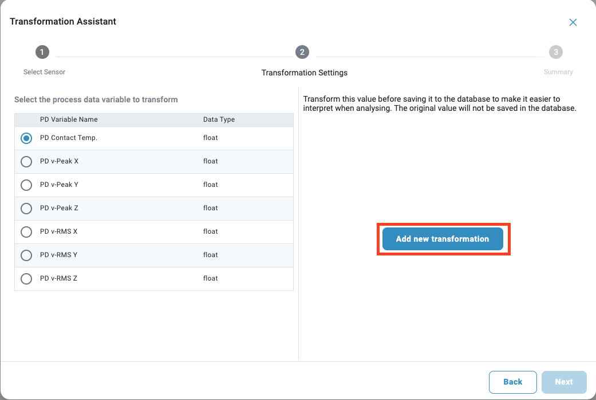Click the PD Variable Name column header
The width and height of the screenshot is (596, 400).
69,119
